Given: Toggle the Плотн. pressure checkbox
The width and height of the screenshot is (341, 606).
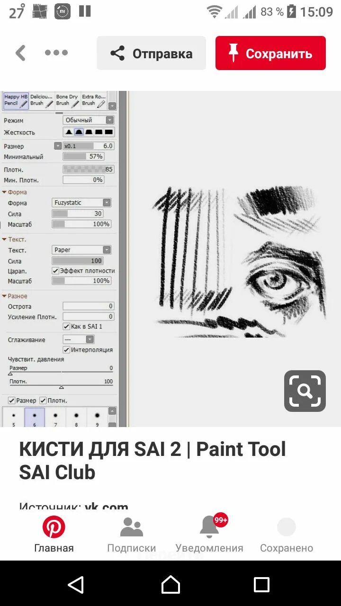Looking at the screenshot, I should pos(43,401).
